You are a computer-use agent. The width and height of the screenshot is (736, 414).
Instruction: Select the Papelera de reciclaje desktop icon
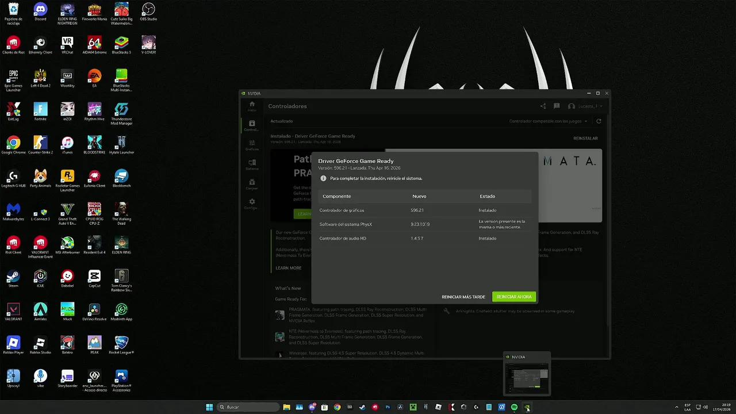pyautogui.click(x=13, y=14)
